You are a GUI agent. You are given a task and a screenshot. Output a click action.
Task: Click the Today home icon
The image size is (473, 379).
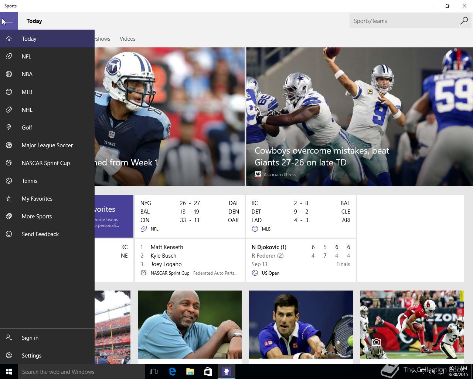[9, 38]
